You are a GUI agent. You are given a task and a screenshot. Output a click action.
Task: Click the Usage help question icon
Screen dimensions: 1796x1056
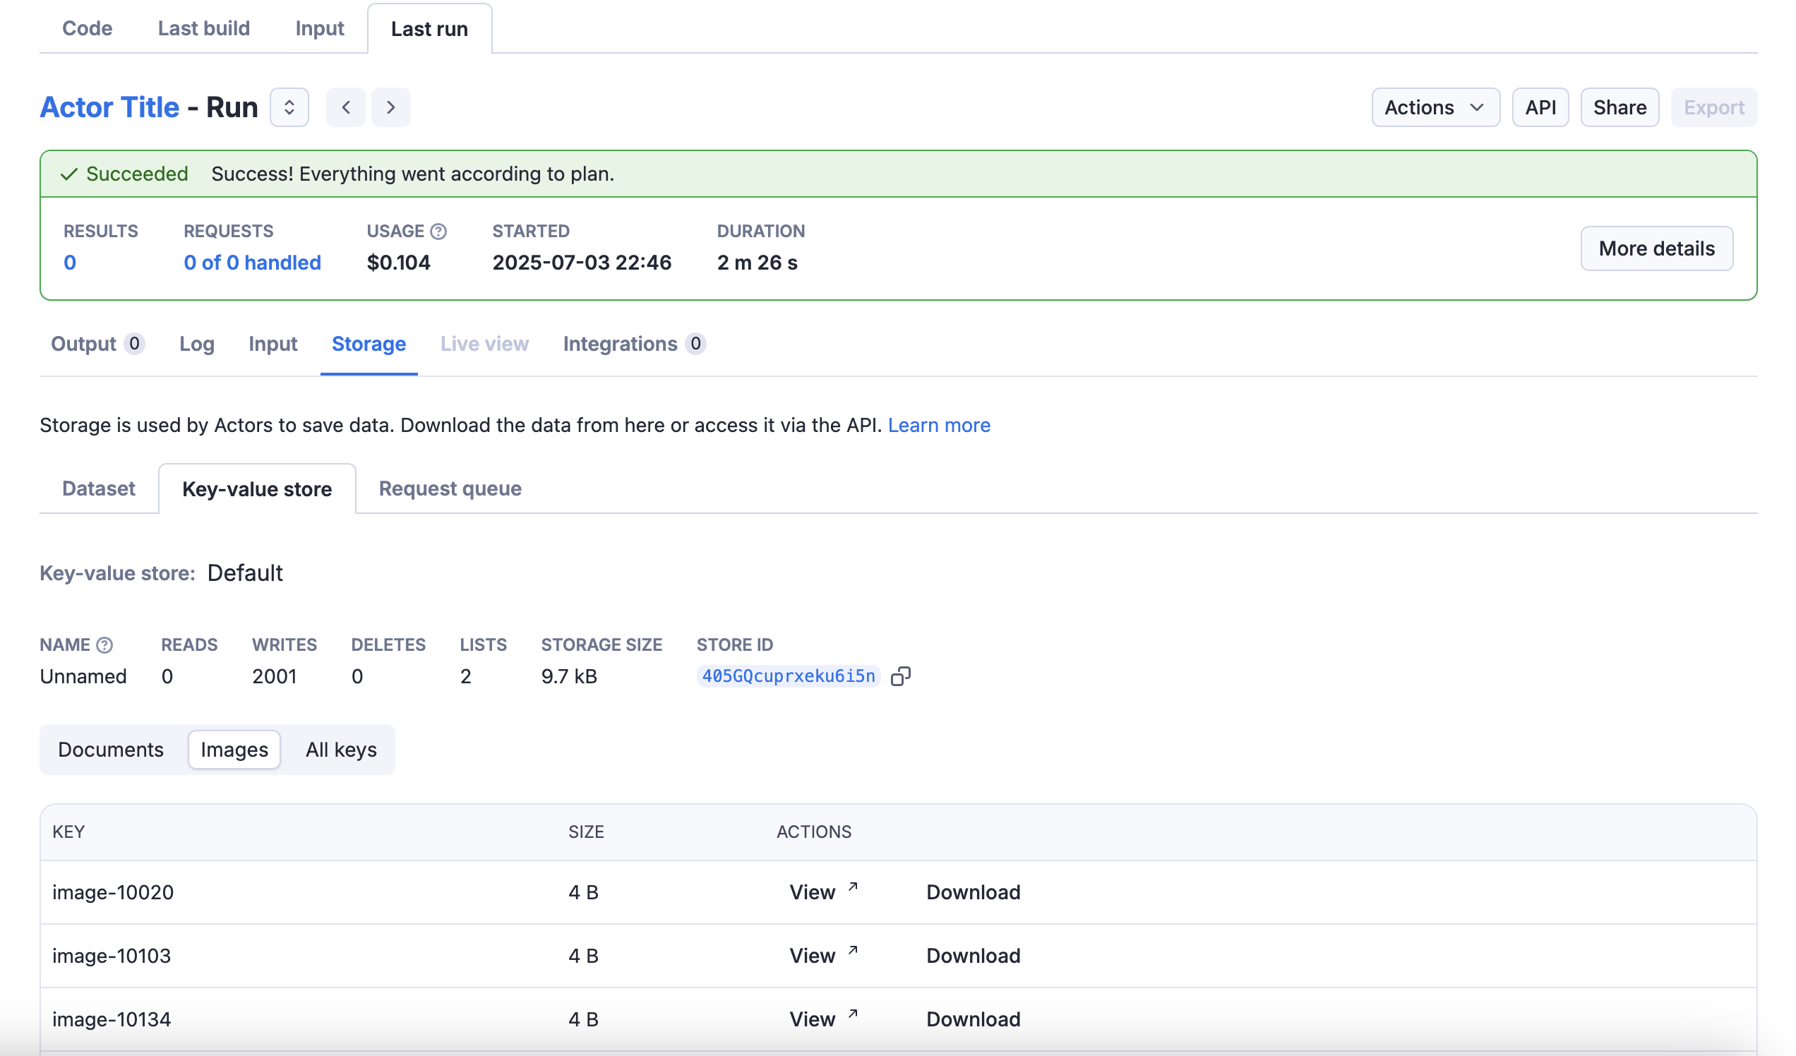(x=438, y=232)
